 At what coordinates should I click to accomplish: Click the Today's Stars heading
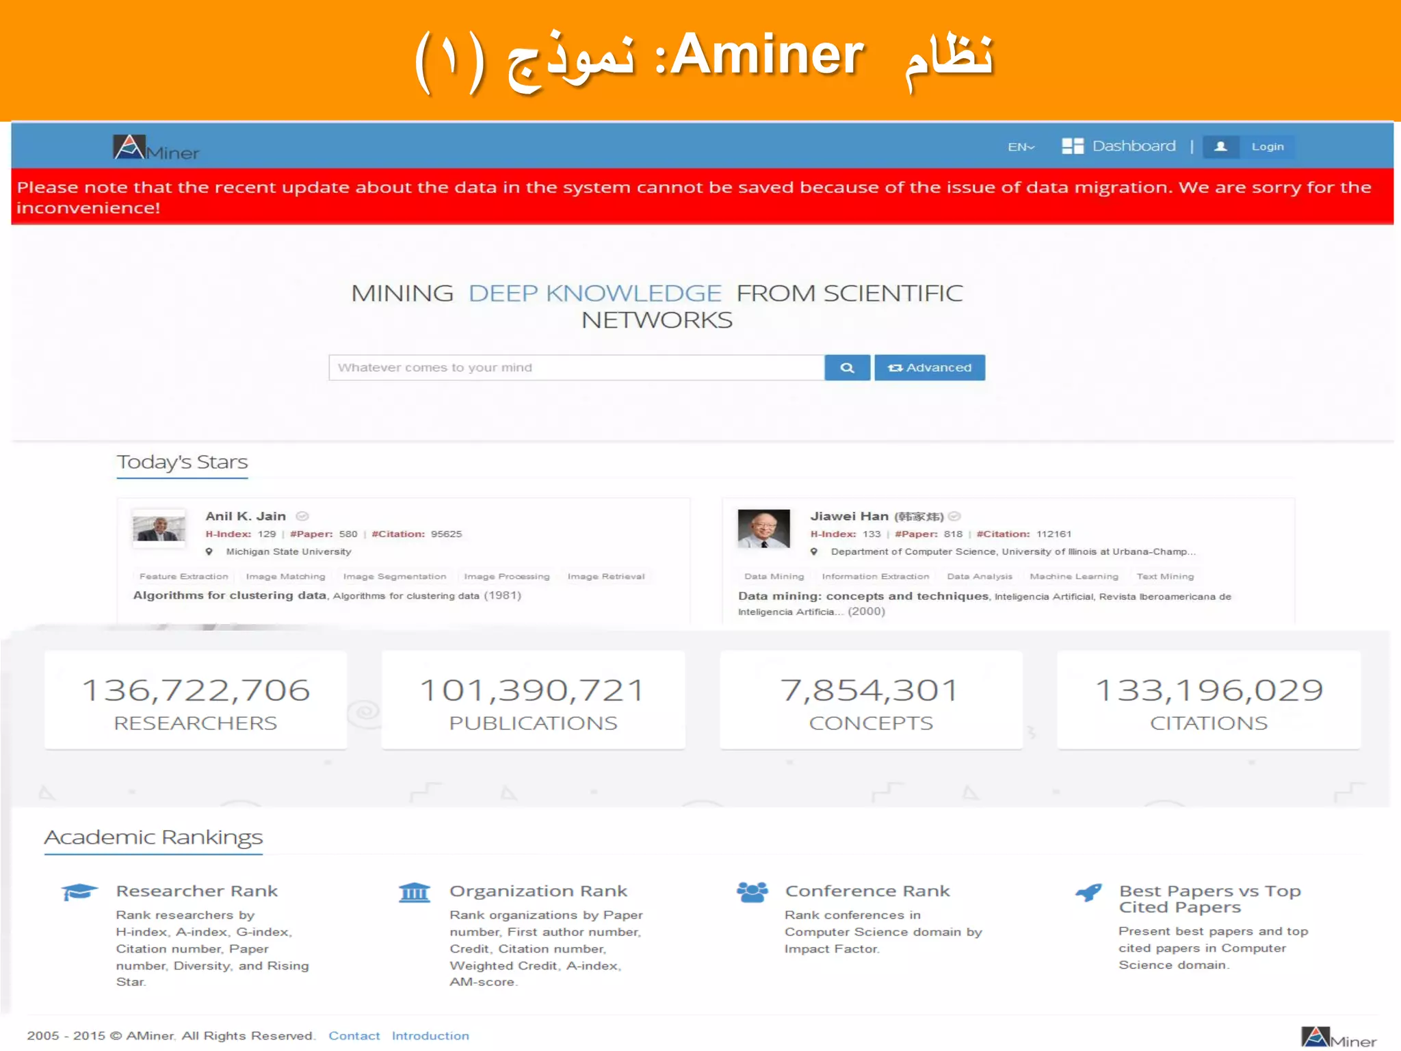click(182, 462)
